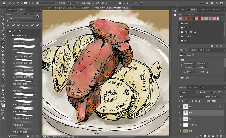Switch to the チャンネル tab
226x138 pixels.
[193, 87]
